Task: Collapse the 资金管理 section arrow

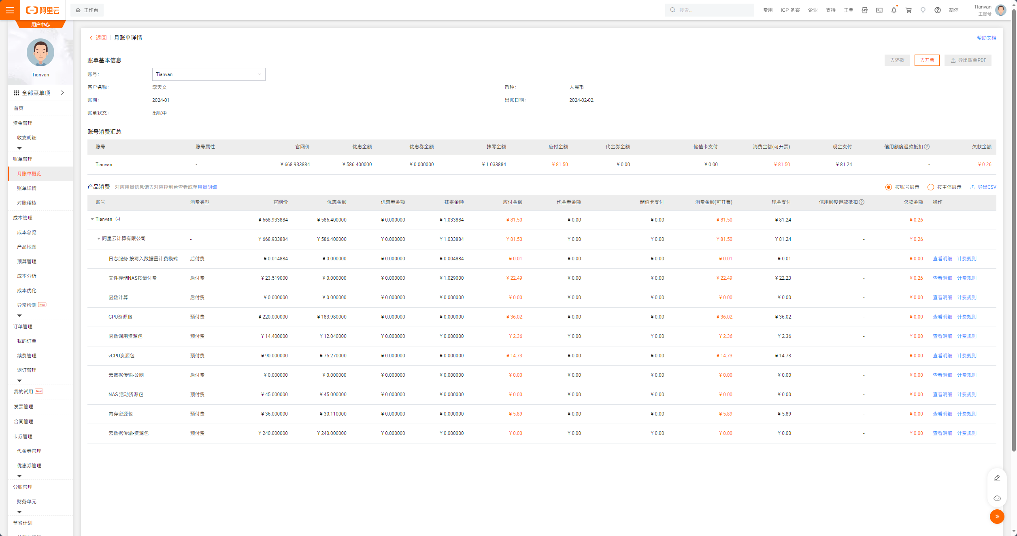Action: point(19,148)
